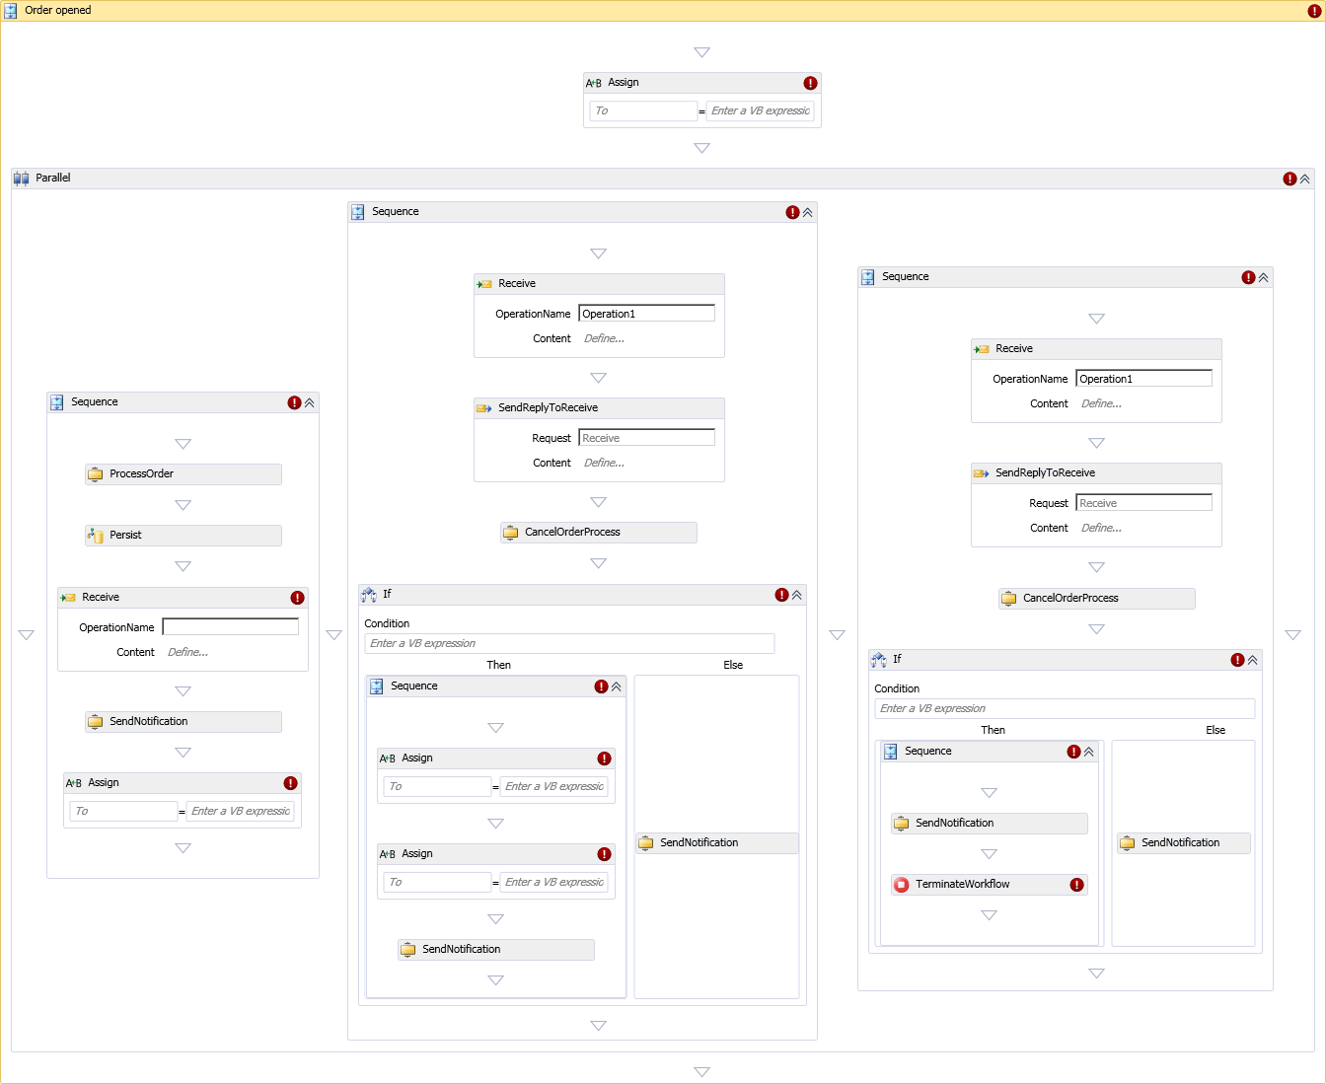Collapse the right-hand Sequence using its chevron

click(1263, 277)
